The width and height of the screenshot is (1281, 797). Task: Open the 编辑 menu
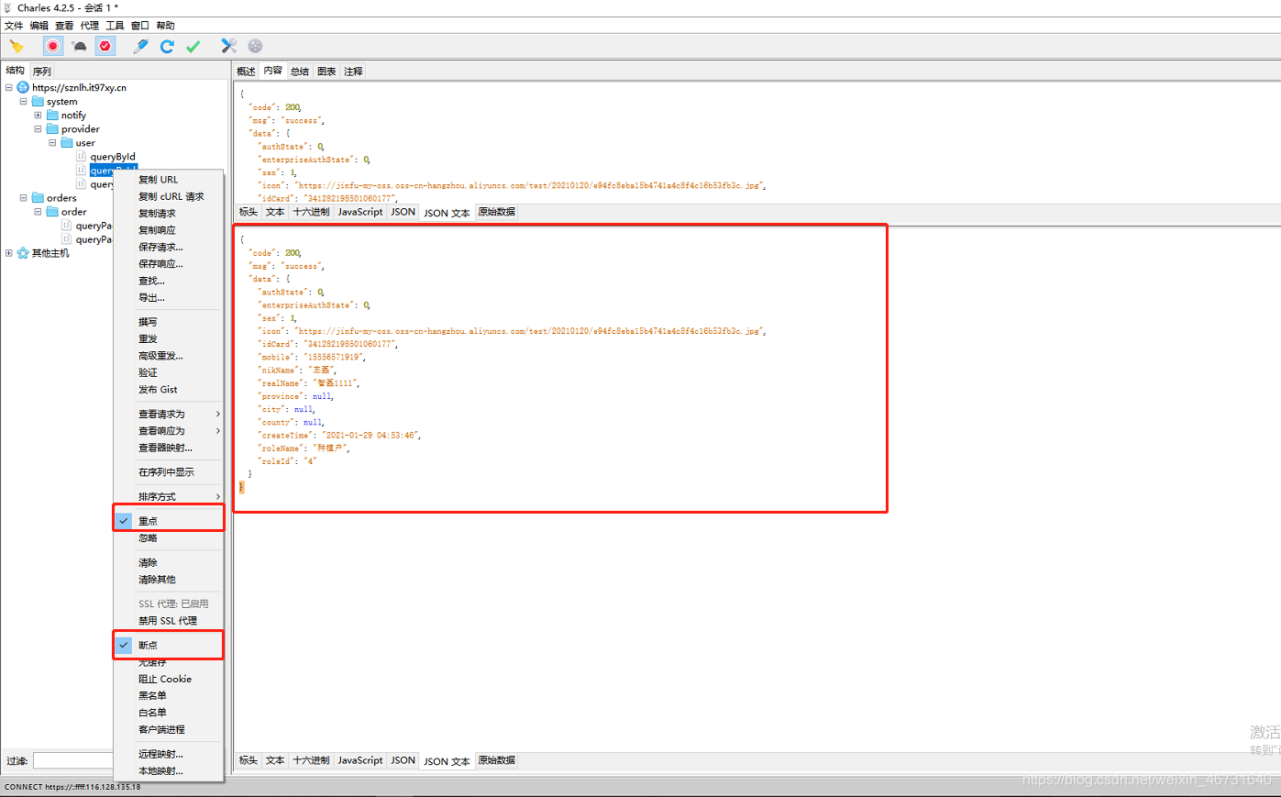click(x=39, y=26)
